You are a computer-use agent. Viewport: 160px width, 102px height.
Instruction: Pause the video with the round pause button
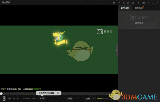(4, 98)
